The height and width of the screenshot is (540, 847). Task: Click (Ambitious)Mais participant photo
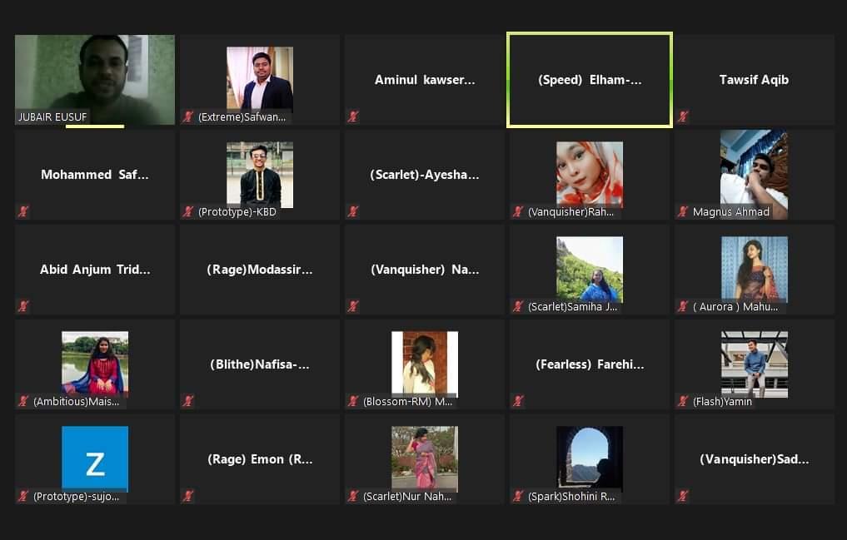[x=95, y=364]
